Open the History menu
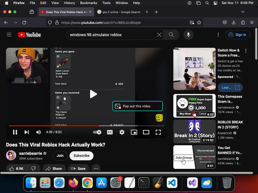The height and width of the screenshot is (193, 258). coord(69,3)
